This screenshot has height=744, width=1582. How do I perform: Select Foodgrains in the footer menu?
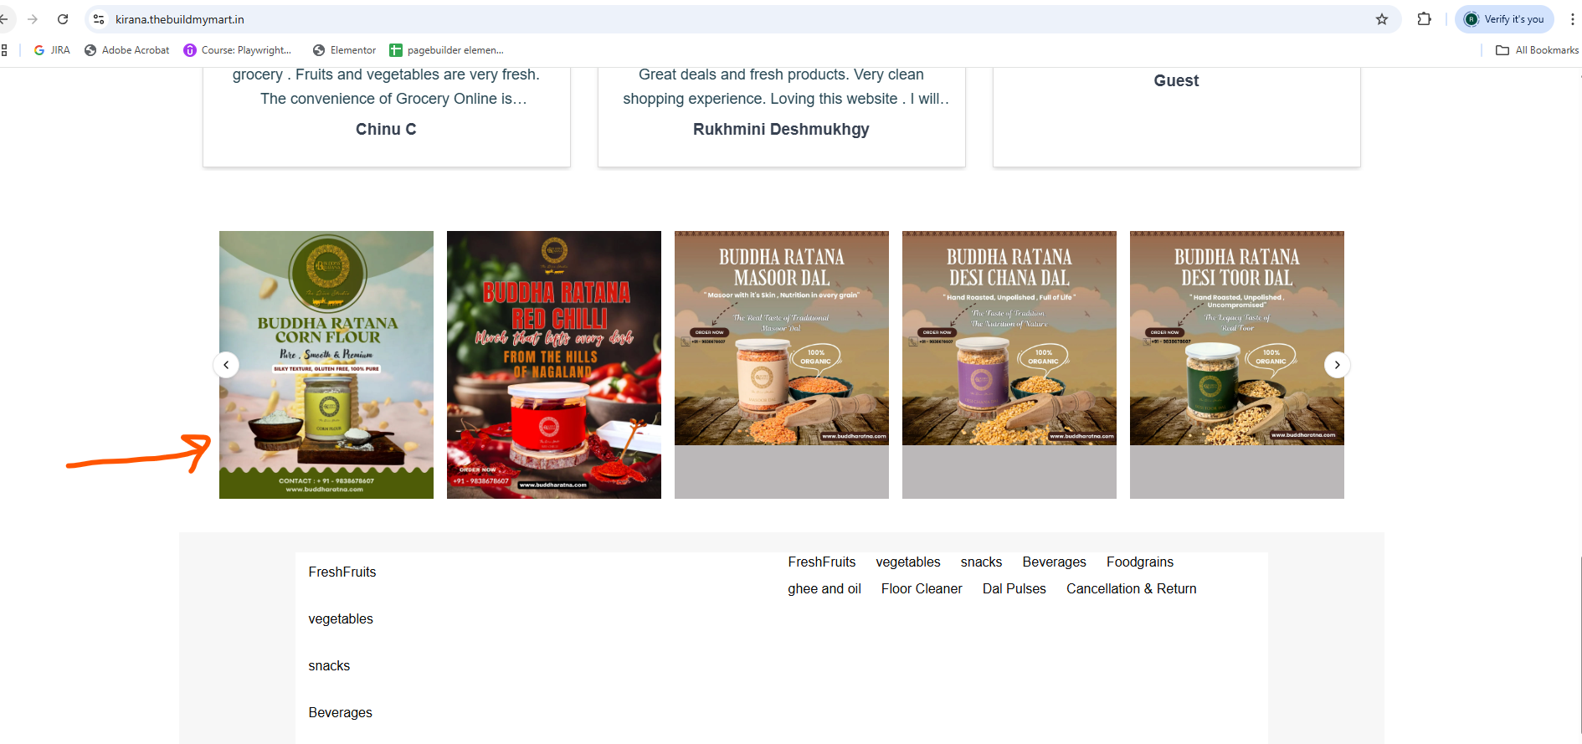1140,562
